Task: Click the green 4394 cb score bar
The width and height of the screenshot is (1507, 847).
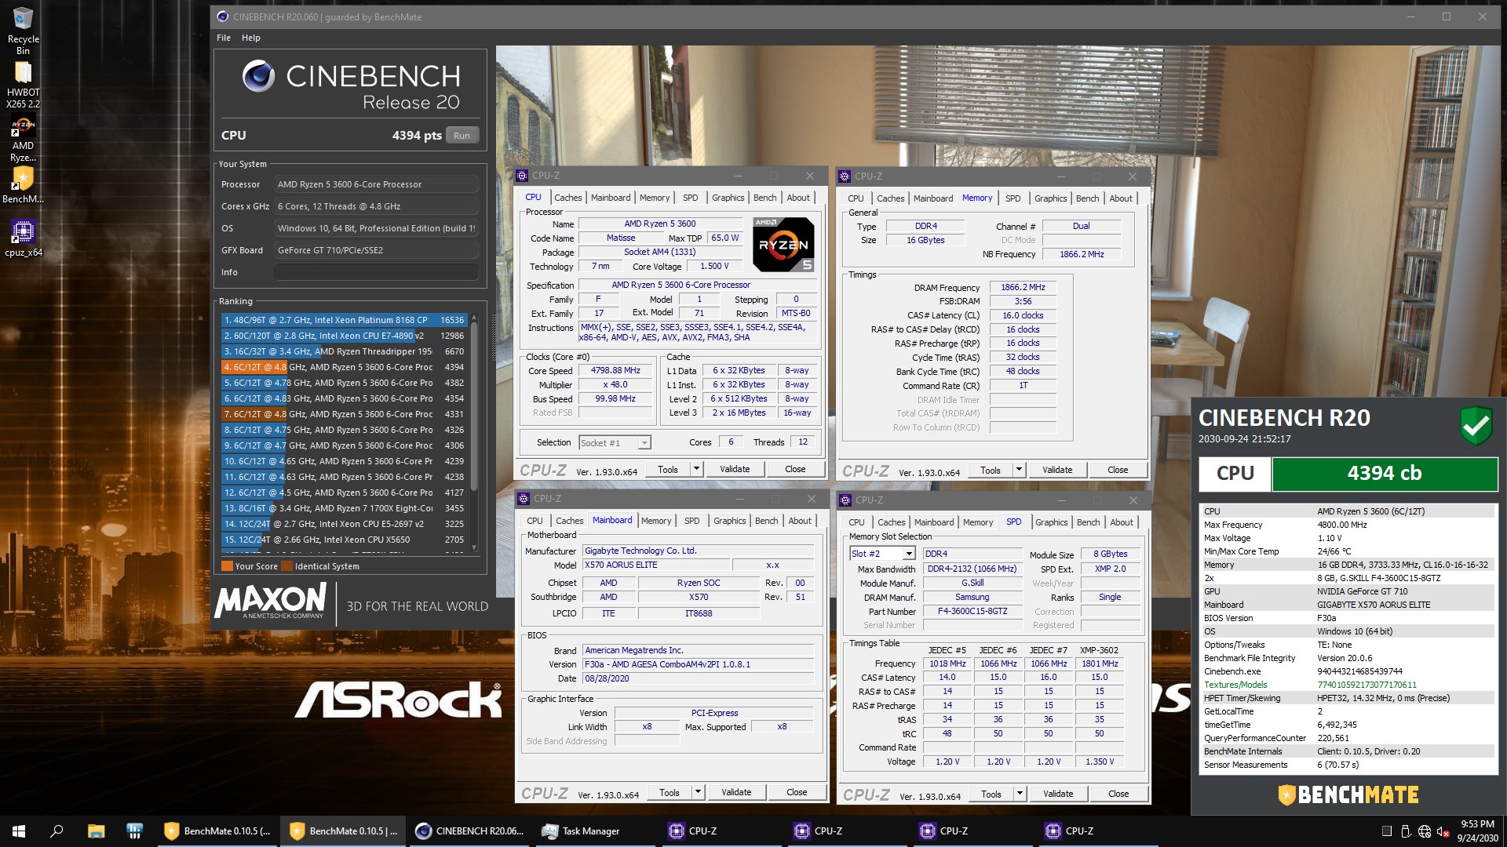Action: tap(1385, 474)
